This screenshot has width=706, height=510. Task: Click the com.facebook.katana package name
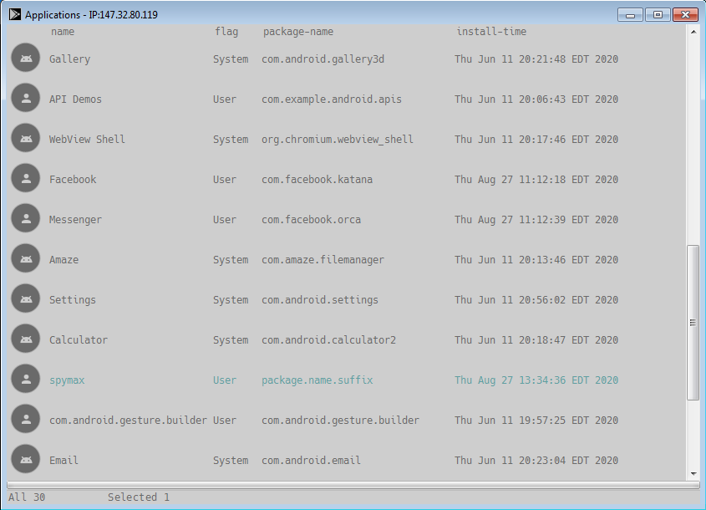click(x=317, y=179)
